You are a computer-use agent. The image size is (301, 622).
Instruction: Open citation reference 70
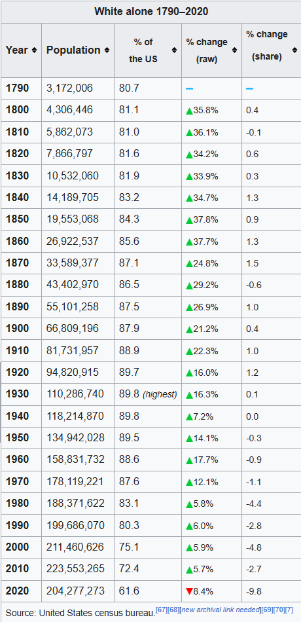click(x=279, y=609)
